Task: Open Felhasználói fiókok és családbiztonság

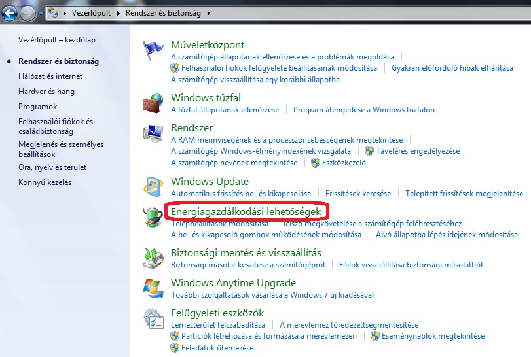Action: (56, 126)
